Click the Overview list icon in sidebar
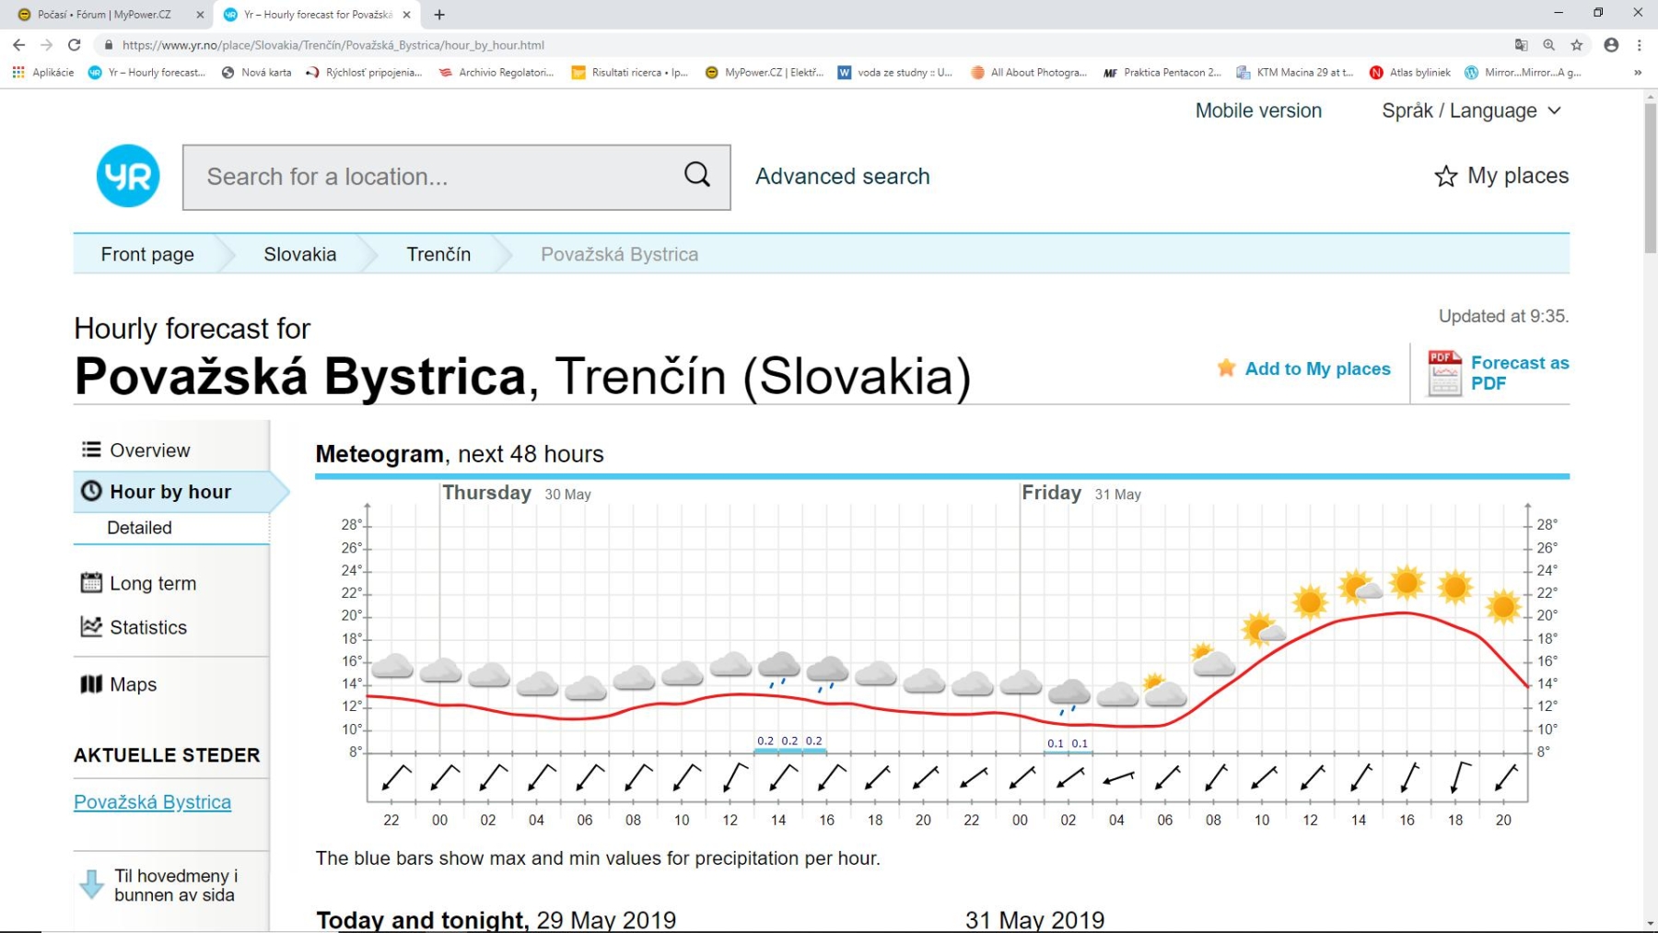 tap(91, 449)
